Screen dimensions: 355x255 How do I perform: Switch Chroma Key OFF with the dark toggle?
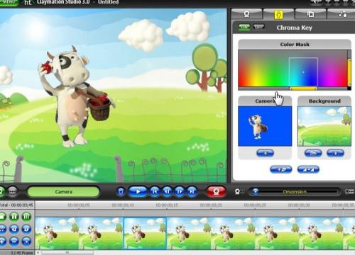[x=258, y=27]
